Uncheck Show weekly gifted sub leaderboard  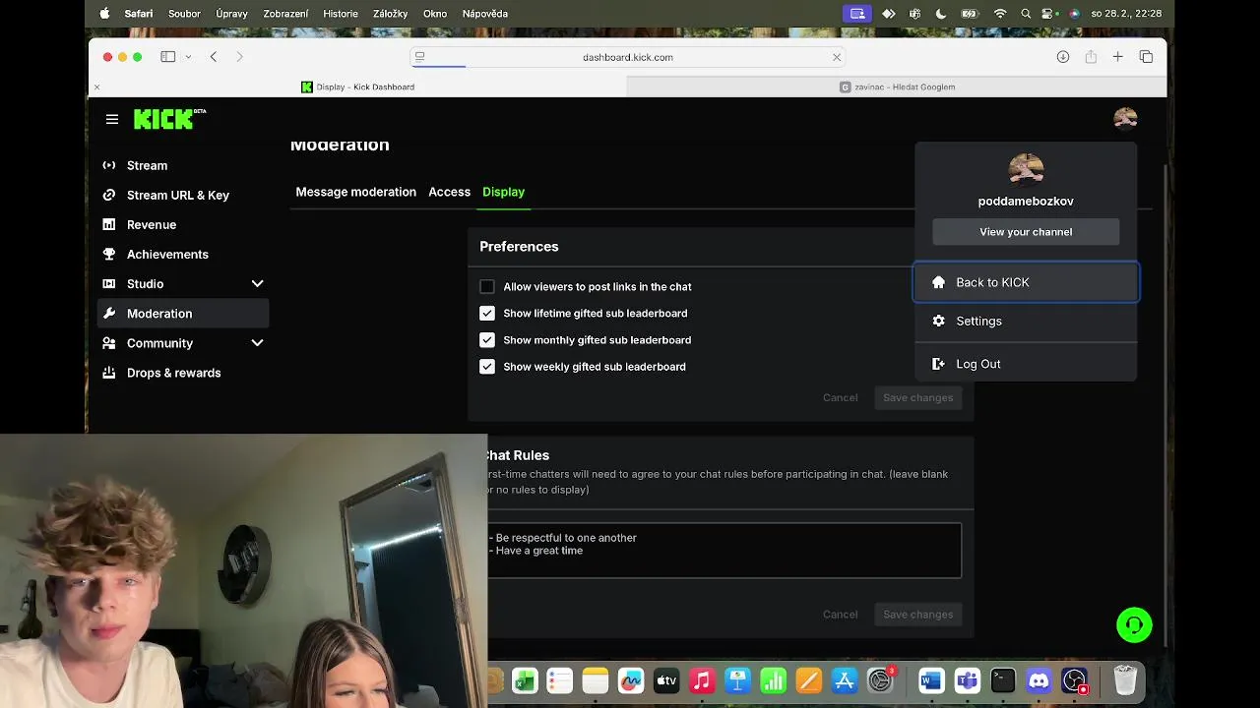pos(487,367)
